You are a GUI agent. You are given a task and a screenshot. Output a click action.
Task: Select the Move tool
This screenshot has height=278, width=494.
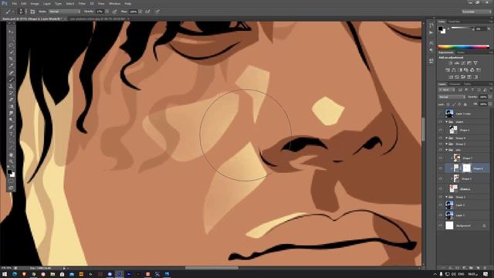point(11,32)
